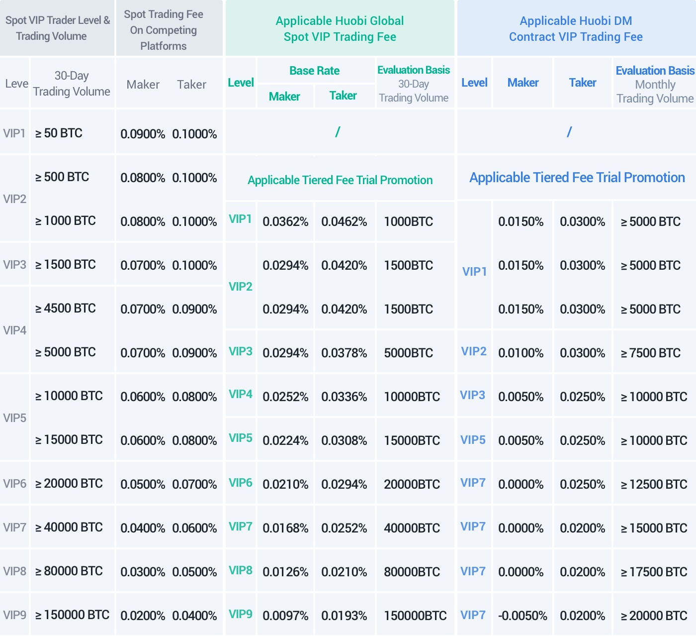696x636 pixels.
Task: Select the green VIP1 spot level cell
Action: point(241,219)
